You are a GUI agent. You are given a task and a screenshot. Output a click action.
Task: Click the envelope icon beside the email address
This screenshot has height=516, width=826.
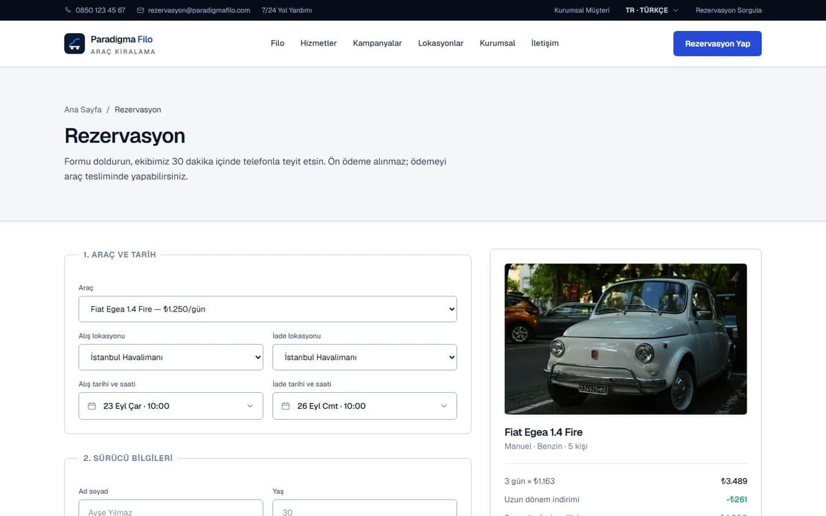pos(140,10)
